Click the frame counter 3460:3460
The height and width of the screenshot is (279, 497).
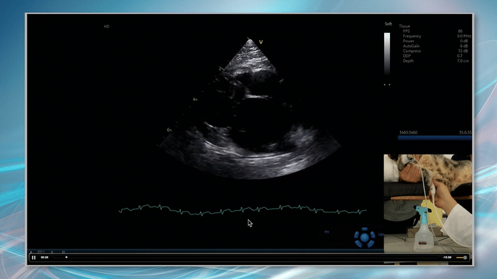(x=408, y=132)
